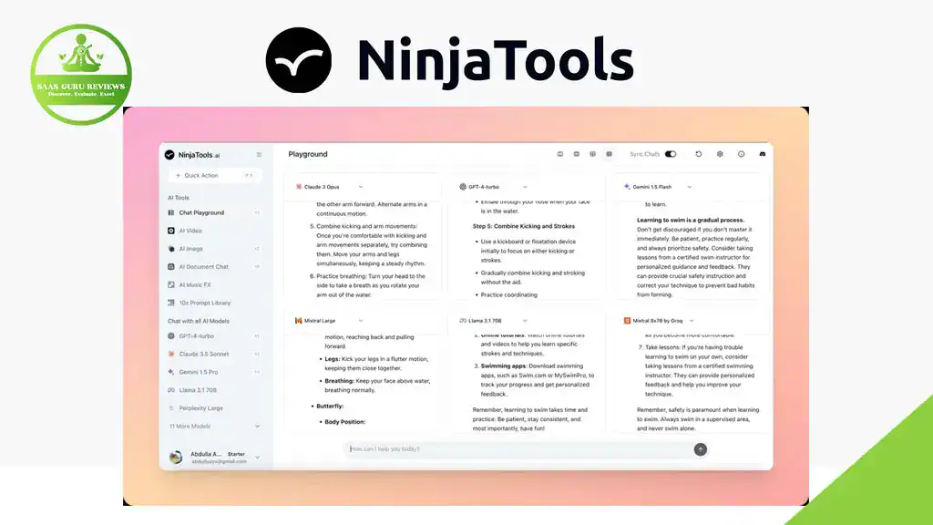The height and width of the screenshot is (525, 933).
Task: Switch to three-panel layout icon
Action: (592, 154)
